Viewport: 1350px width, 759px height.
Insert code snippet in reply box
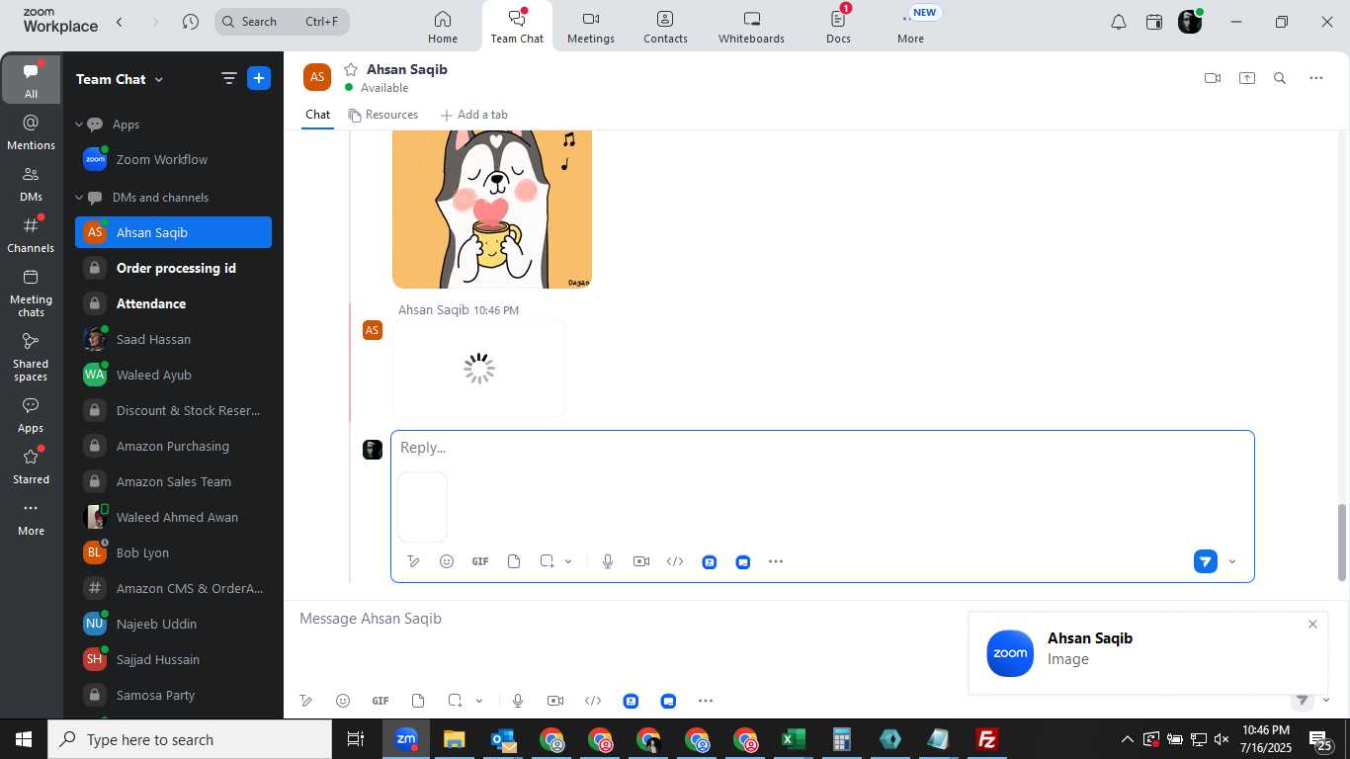coord(675,561)
